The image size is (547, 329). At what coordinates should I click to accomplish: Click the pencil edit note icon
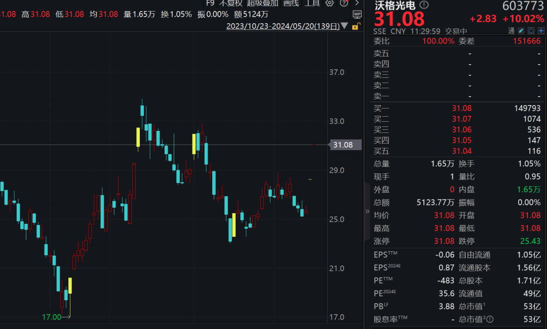click(522, 31)
